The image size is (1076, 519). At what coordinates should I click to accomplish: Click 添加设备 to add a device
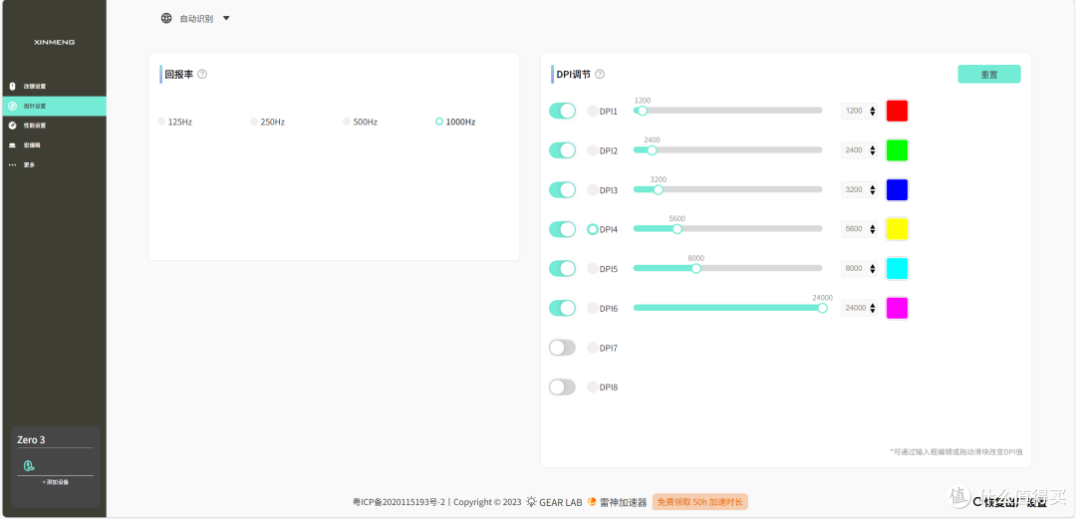pyautogui.click(x=56, y=482)
